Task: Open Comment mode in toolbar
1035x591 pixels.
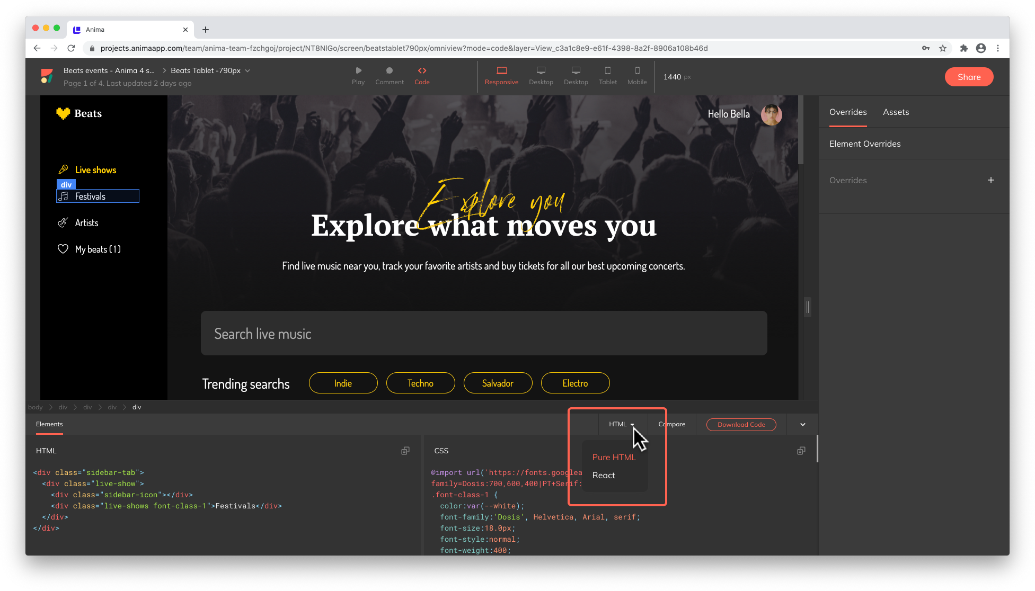Action: point(389,71)
